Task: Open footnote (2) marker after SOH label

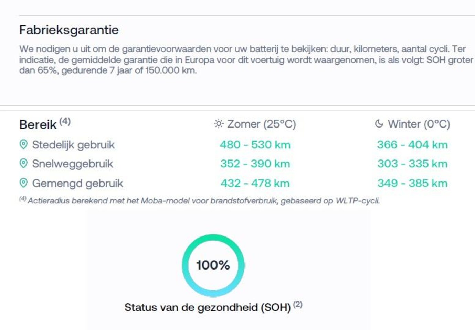Action: pos(298,304)
